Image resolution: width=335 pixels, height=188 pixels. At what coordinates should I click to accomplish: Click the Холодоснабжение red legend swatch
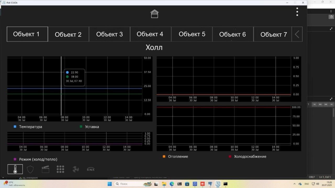230,156
